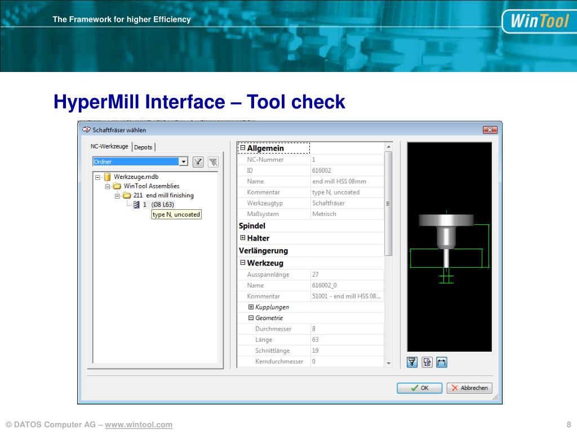Screen dimensions: 577x432
Task: Click the Werkzeugtyp value Schaftfräser
Action: pyautogui.click(x=329, y=203)
